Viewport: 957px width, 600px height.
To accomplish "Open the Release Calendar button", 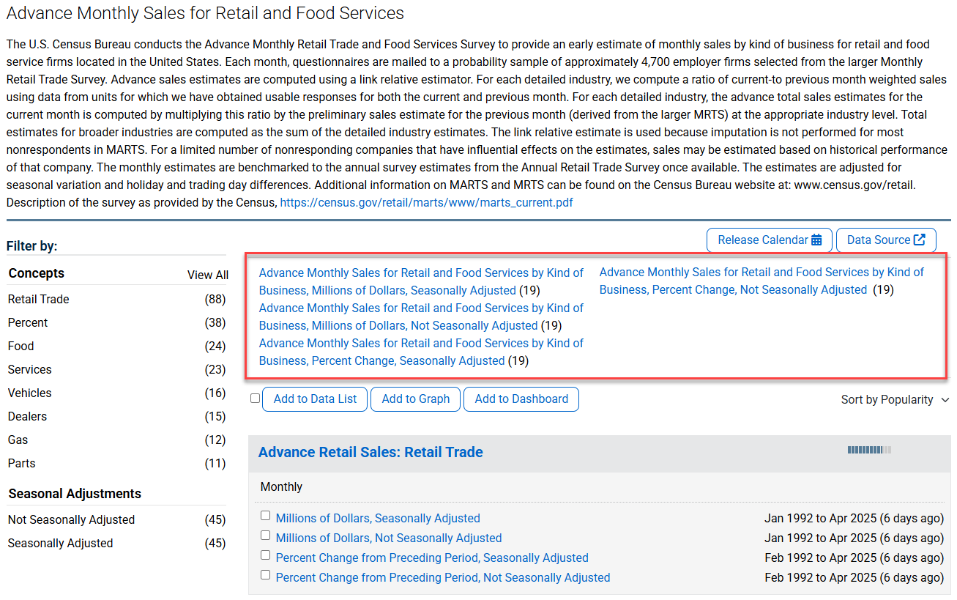I will click(x=769, y=240).
